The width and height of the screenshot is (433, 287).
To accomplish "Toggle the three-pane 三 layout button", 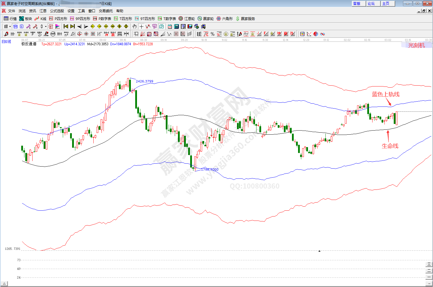I will [429, 264].
